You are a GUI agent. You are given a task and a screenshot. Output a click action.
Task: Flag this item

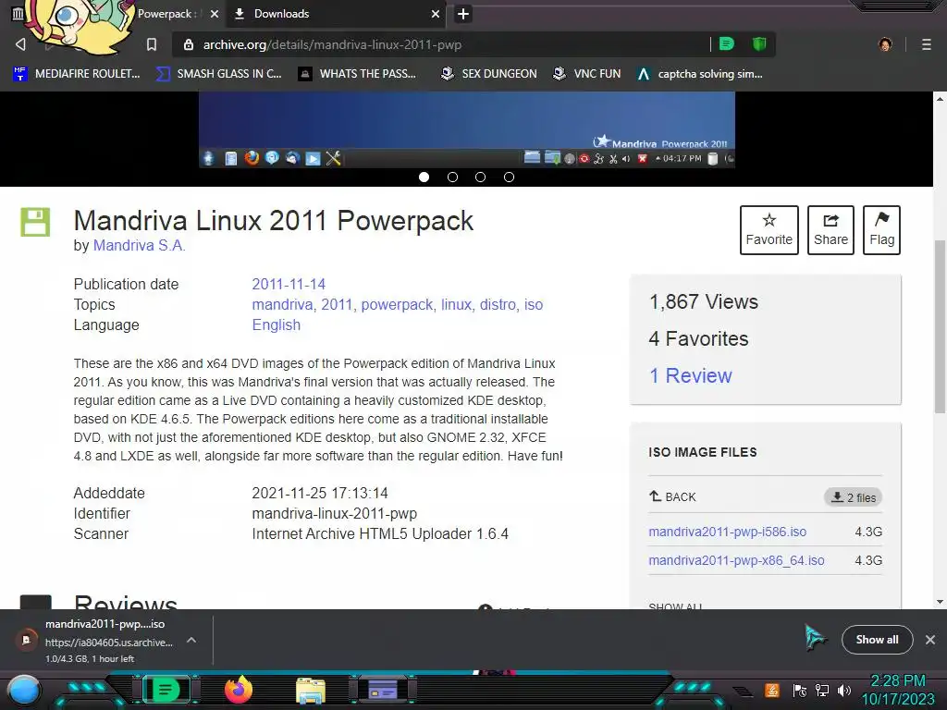tap(881, 230)
